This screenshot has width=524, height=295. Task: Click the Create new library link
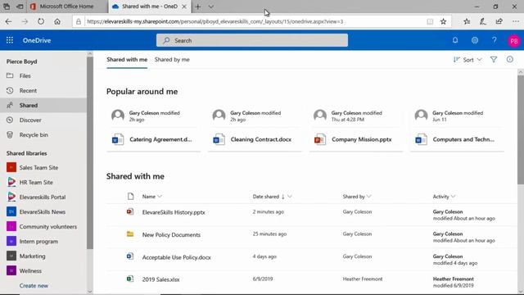(x=34, y=286)
